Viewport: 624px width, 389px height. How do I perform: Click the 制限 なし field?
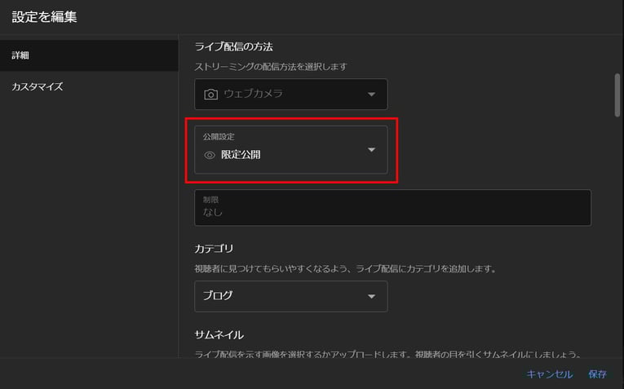tap(392, 208)
